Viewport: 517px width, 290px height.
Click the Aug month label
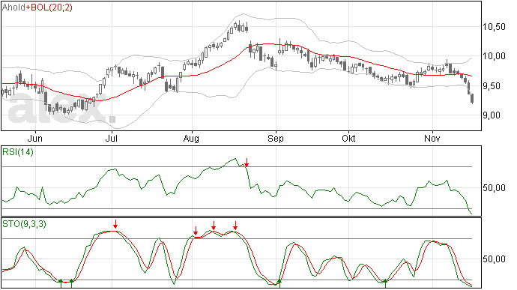(191, 139)
